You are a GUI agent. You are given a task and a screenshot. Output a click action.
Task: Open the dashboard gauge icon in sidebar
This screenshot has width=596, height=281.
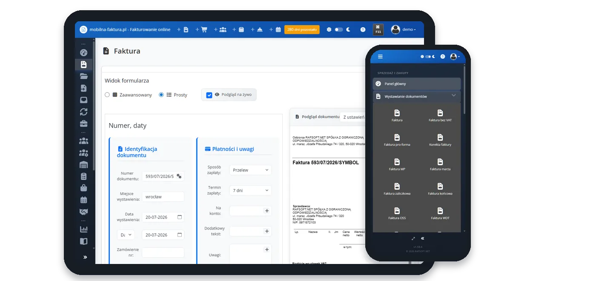point(83,52)
